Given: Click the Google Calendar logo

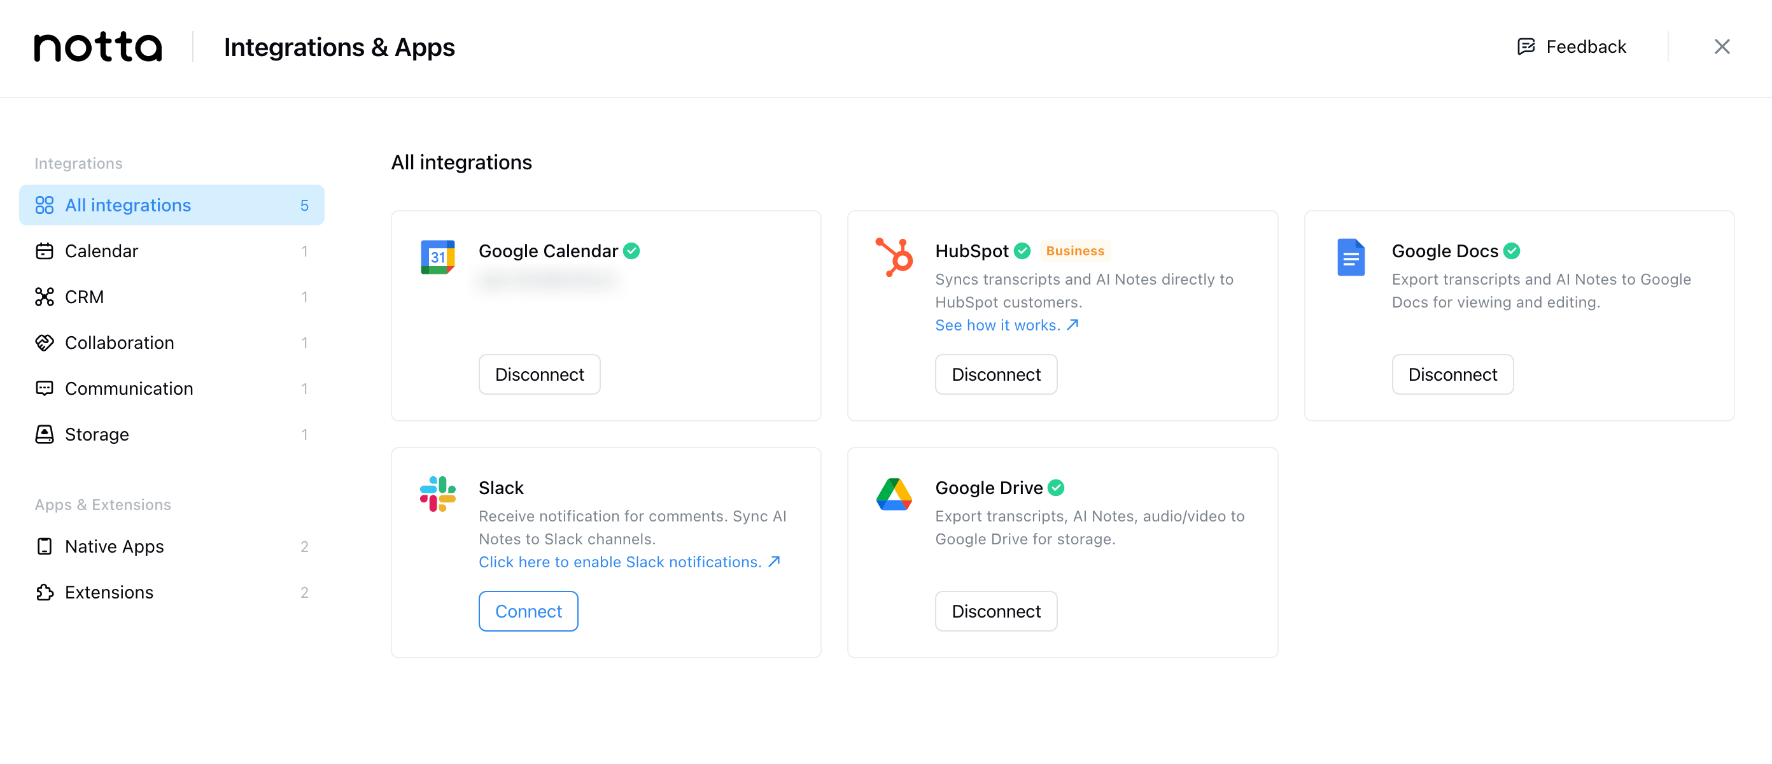Looking at the screenshot, I should [437, 257].
